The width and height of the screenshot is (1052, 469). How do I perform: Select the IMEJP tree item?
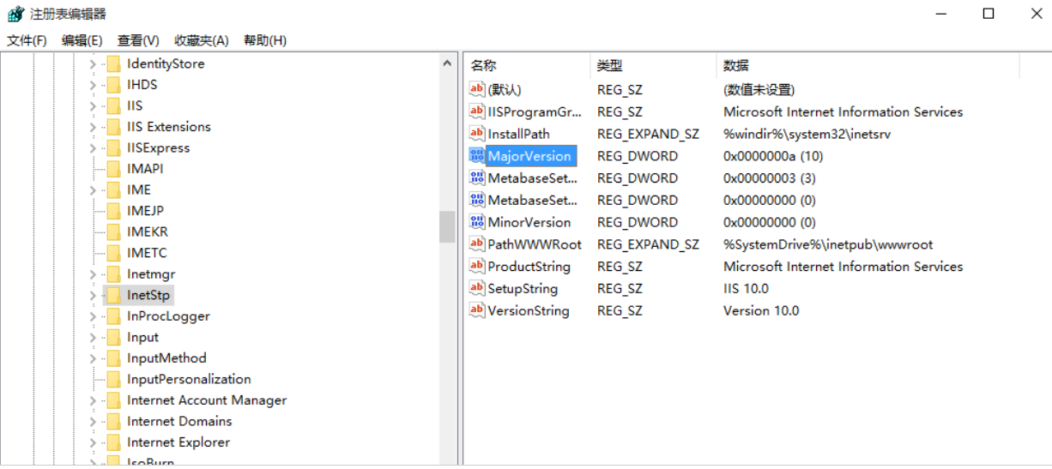(145, 211)
